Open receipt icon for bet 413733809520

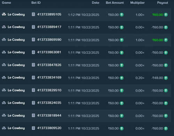click(33, 128)
